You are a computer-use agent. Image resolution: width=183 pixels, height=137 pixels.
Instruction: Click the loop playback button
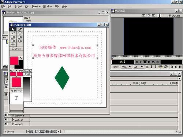pos(153,62)
